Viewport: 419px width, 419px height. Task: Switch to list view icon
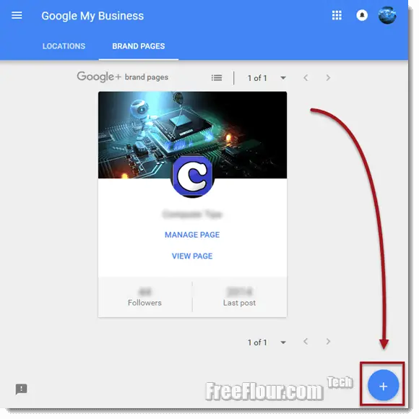coord(217,78)
